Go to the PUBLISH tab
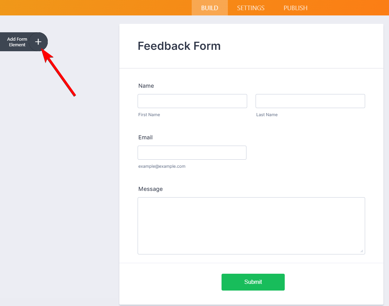The image size is (389, 306). [295, 8]
